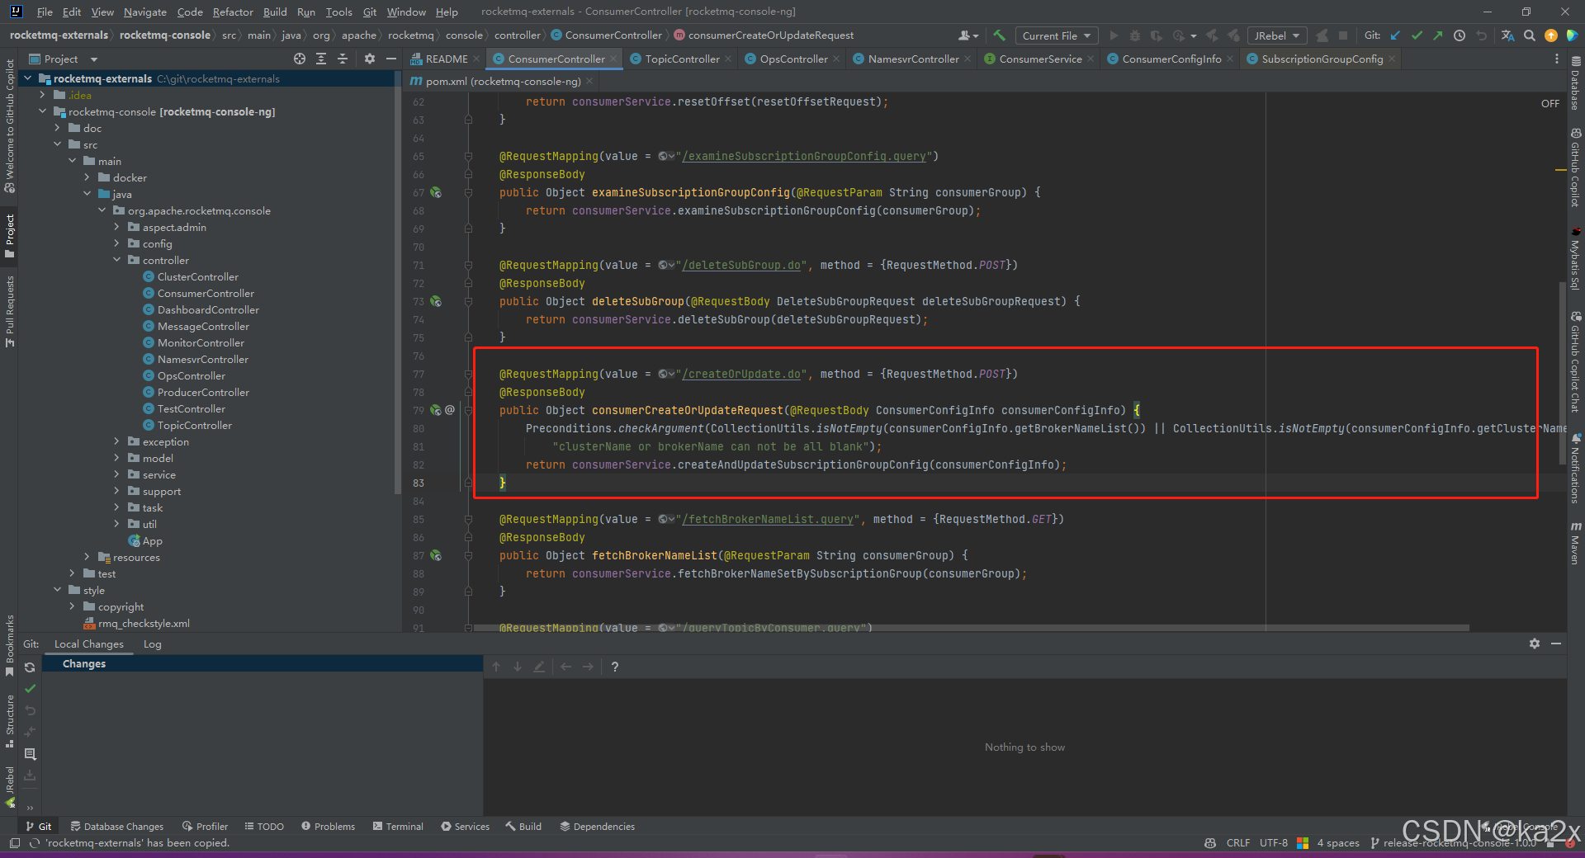Open Project panel gear options
The width and height of the screenshot is (1585, 858).
point(370,59)
